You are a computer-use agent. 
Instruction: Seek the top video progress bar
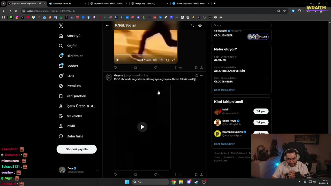146,55
